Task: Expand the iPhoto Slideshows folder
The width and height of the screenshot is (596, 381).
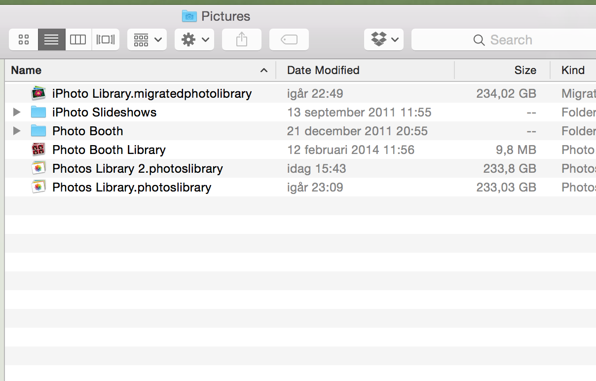Action: coord(16,112)
